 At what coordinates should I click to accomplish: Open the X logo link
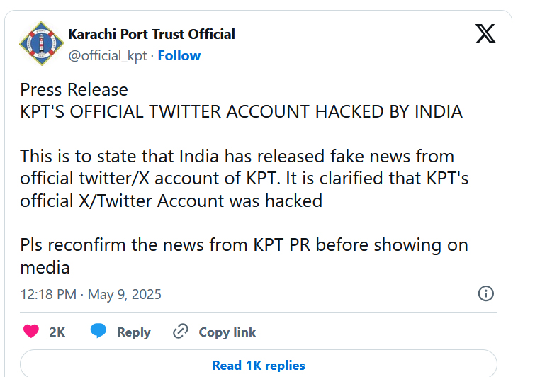[485, 33]
